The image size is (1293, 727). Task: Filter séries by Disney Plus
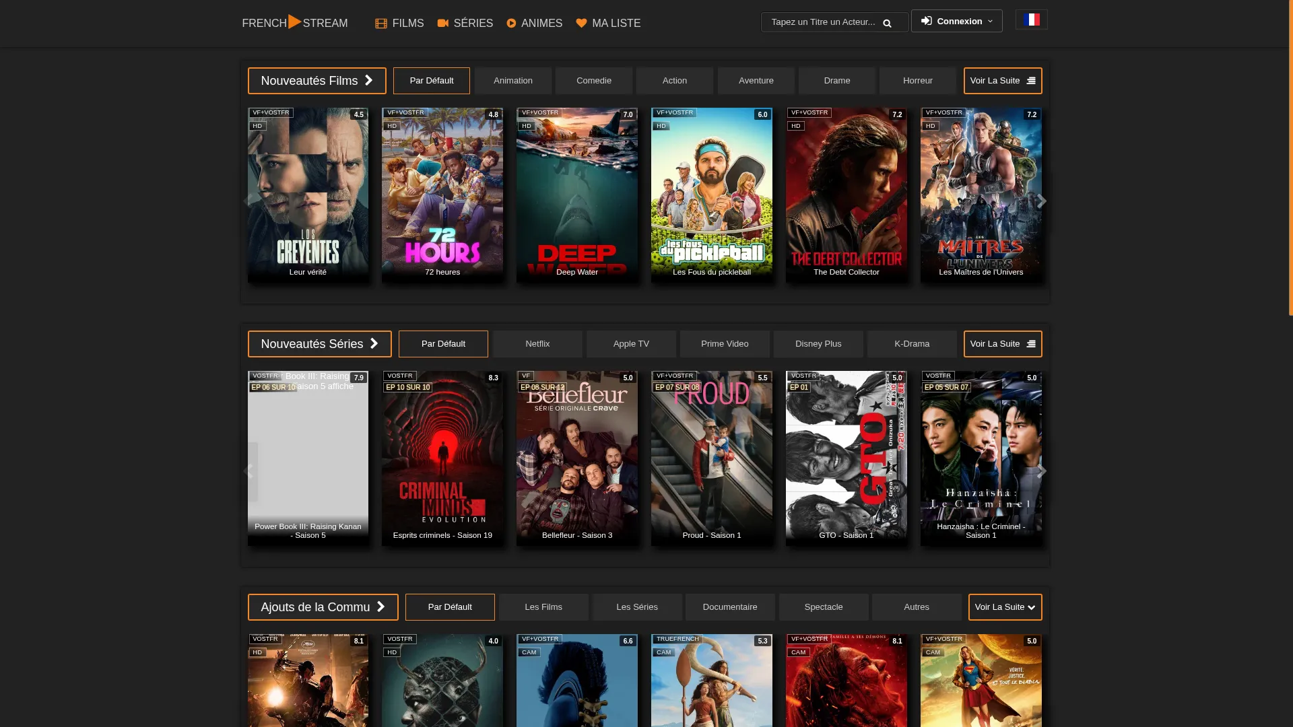coord(818,344)
